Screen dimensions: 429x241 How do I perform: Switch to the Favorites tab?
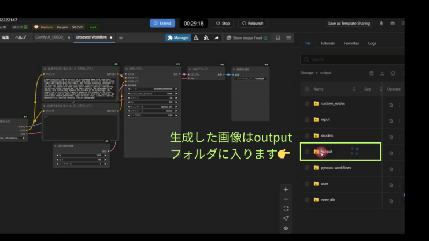coord(351,43)
